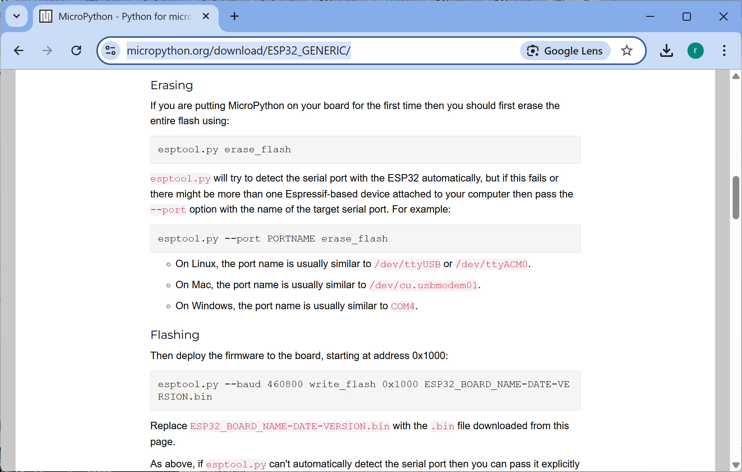Click the vertical scrollbar thumb
Viewport: 742px width, 472px height.
(x=736, y=197)
